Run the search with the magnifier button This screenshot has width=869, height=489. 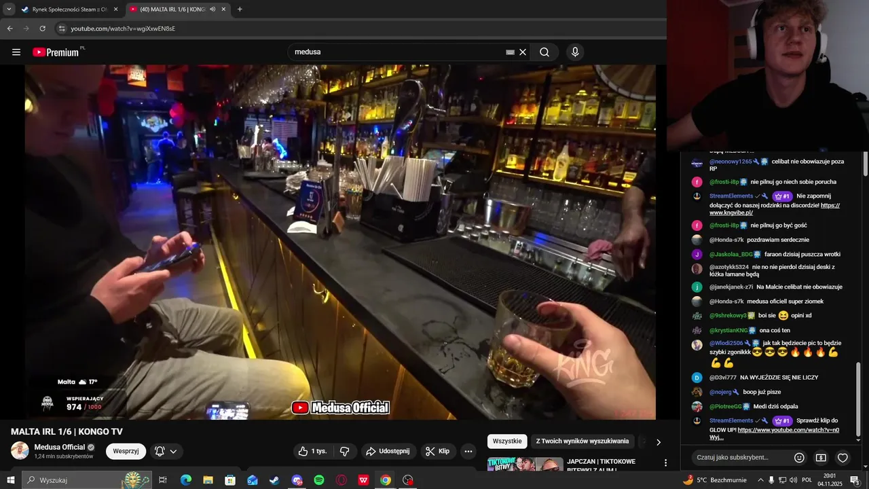[544, 52]
